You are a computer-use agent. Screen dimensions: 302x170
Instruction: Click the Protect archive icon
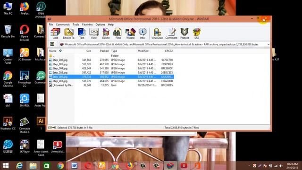point(185,34)
